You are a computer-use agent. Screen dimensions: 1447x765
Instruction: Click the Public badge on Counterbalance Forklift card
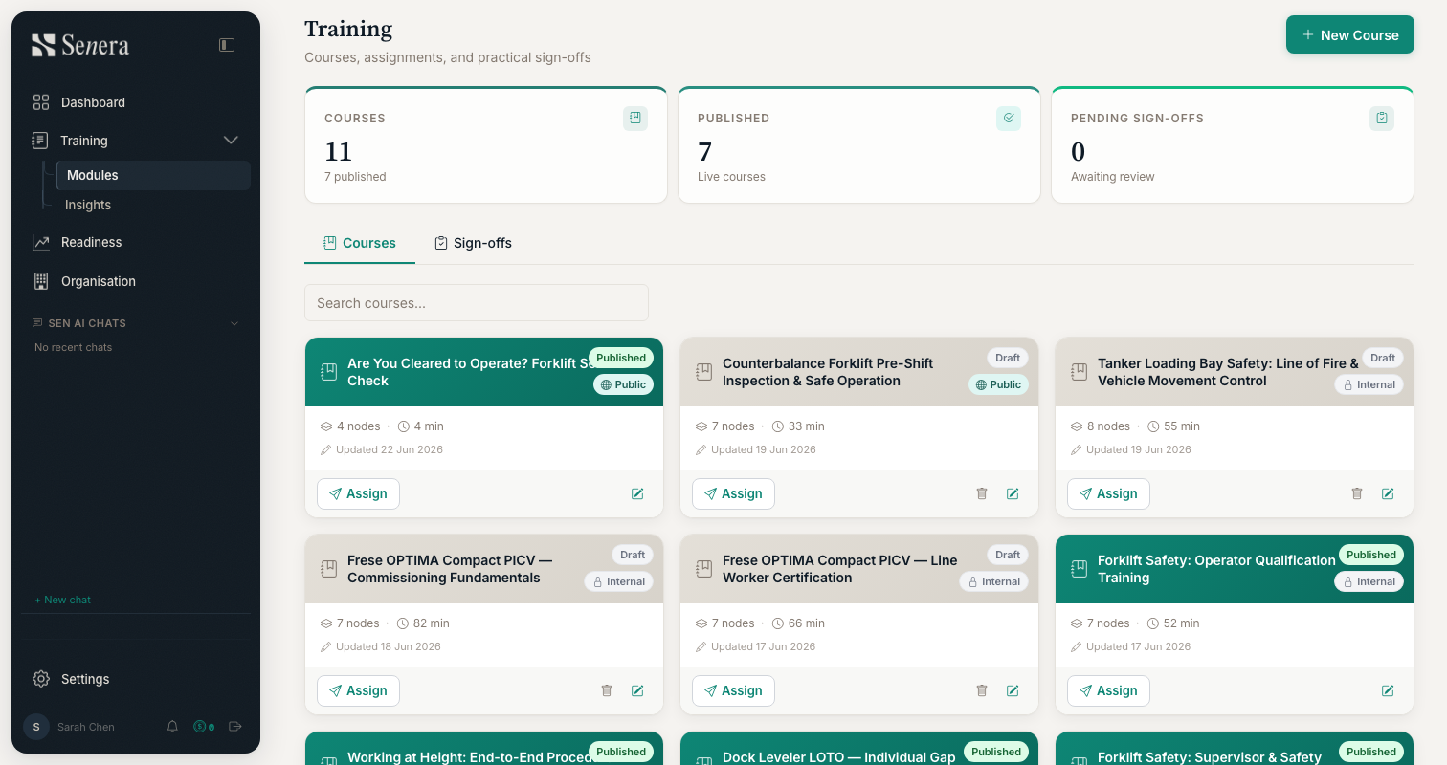pyautogui.click(x=998, y=384)
